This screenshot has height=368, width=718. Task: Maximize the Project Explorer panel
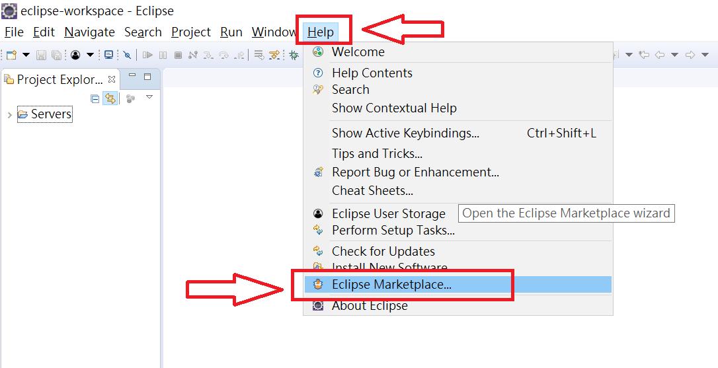[147, 77]
